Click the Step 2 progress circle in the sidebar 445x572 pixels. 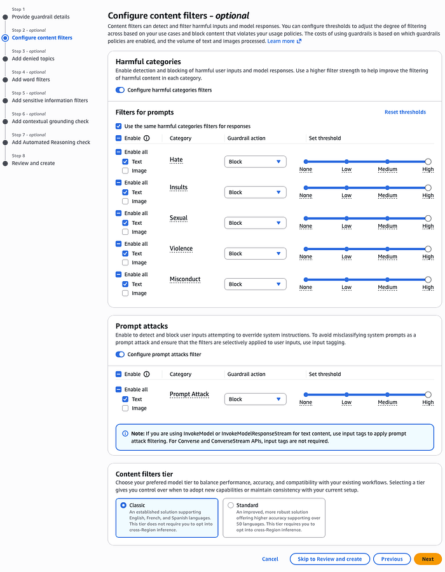pyautogui.click(x=6, y=37)
